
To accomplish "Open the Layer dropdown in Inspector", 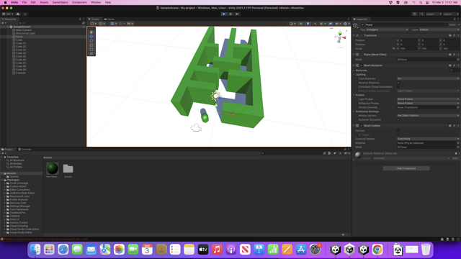I will pyautogui.click(x=439, y=29).
